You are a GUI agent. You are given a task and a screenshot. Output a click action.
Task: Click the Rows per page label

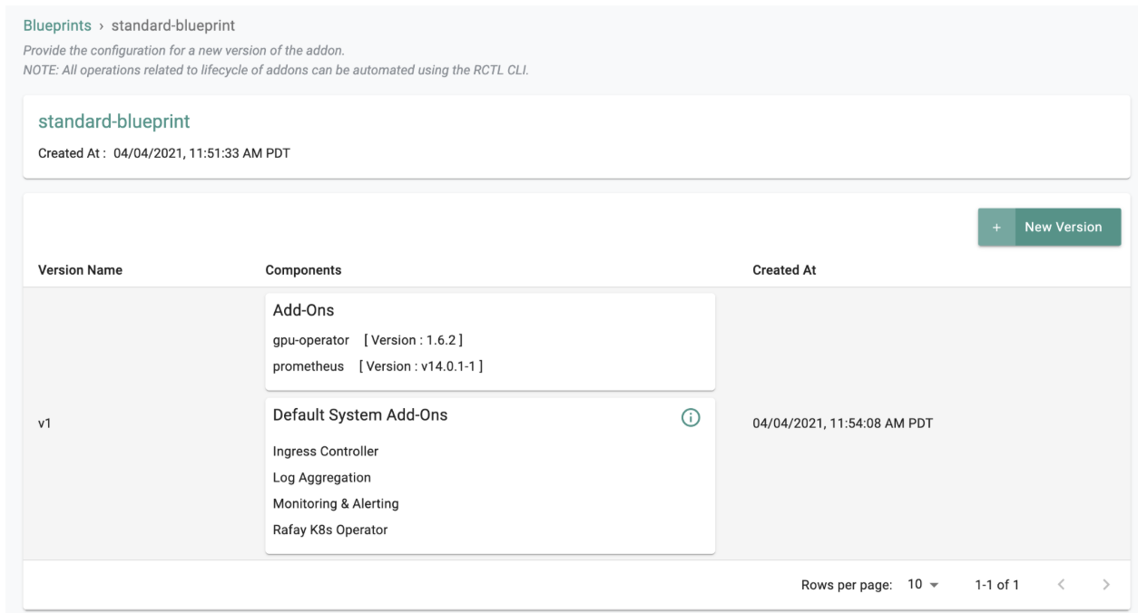coord(847,585)
